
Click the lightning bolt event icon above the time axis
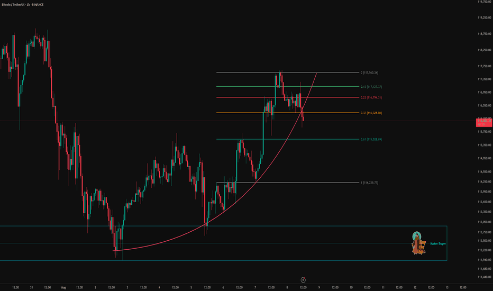(x=303, y=280)
